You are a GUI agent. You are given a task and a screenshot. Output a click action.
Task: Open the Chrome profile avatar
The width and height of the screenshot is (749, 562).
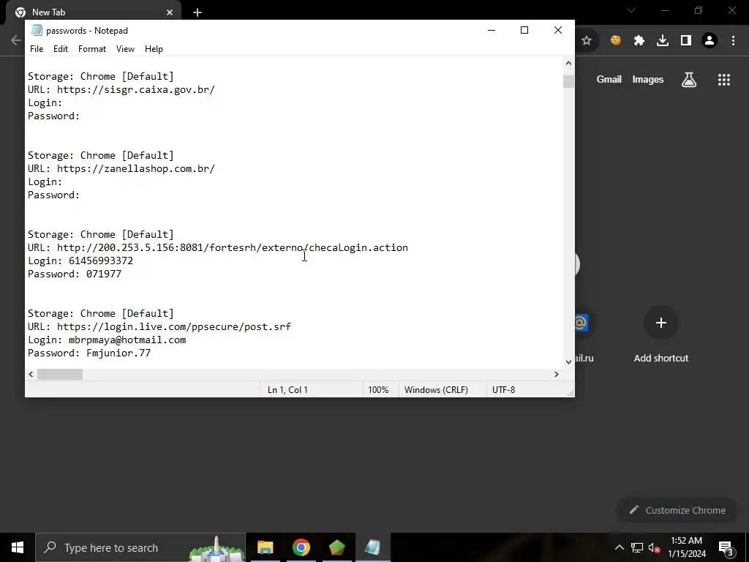pos(710,41)
